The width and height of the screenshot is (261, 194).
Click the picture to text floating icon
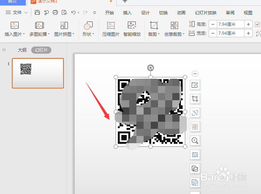point(195,169)
